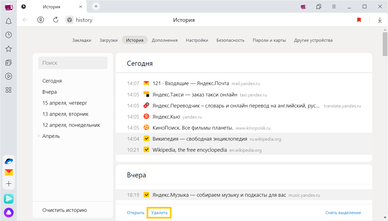Open the Яндекс.Такси history entry
This screenshot has height=221, width=388.
click(x=195, y=95)
